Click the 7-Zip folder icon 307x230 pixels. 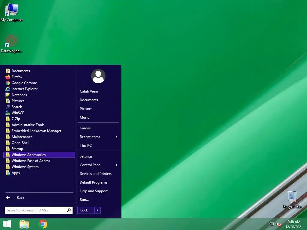[x=7, y=119]
